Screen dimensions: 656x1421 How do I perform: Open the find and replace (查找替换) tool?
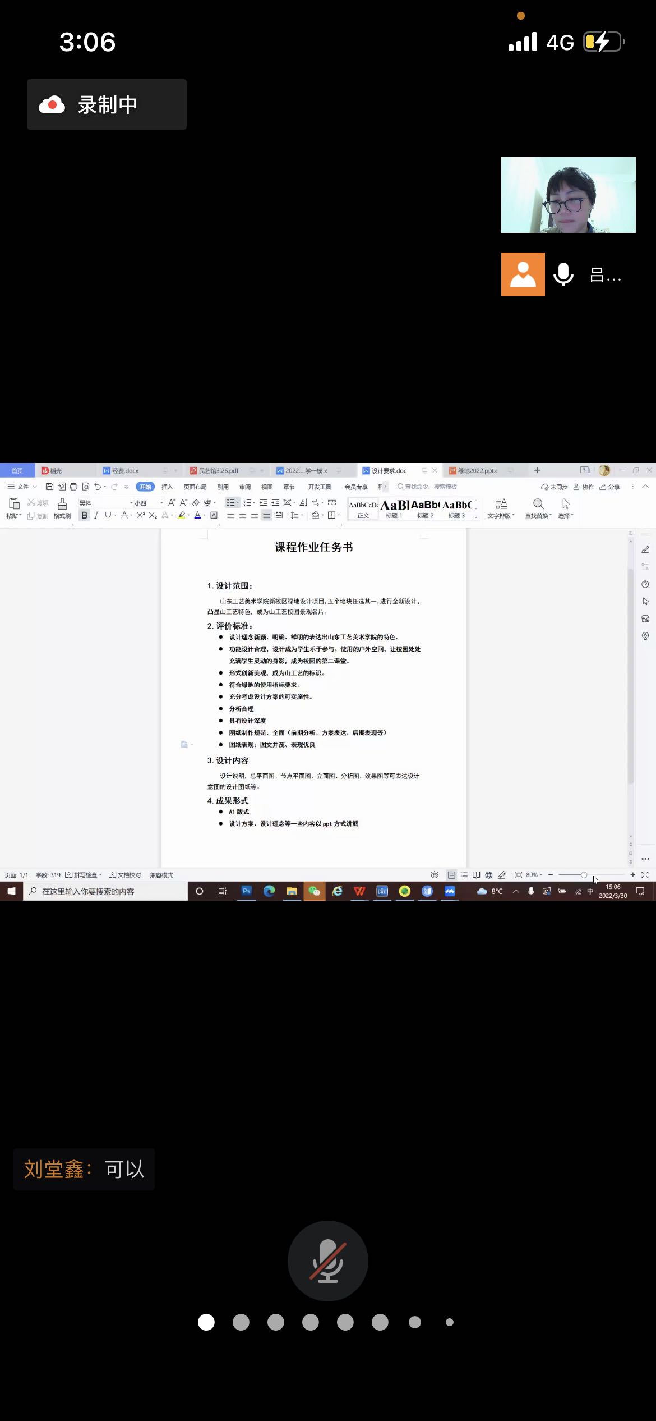(538, 507)
